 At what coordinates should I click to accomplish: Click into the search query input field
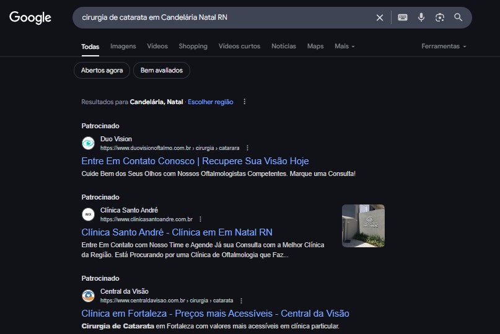223,17
